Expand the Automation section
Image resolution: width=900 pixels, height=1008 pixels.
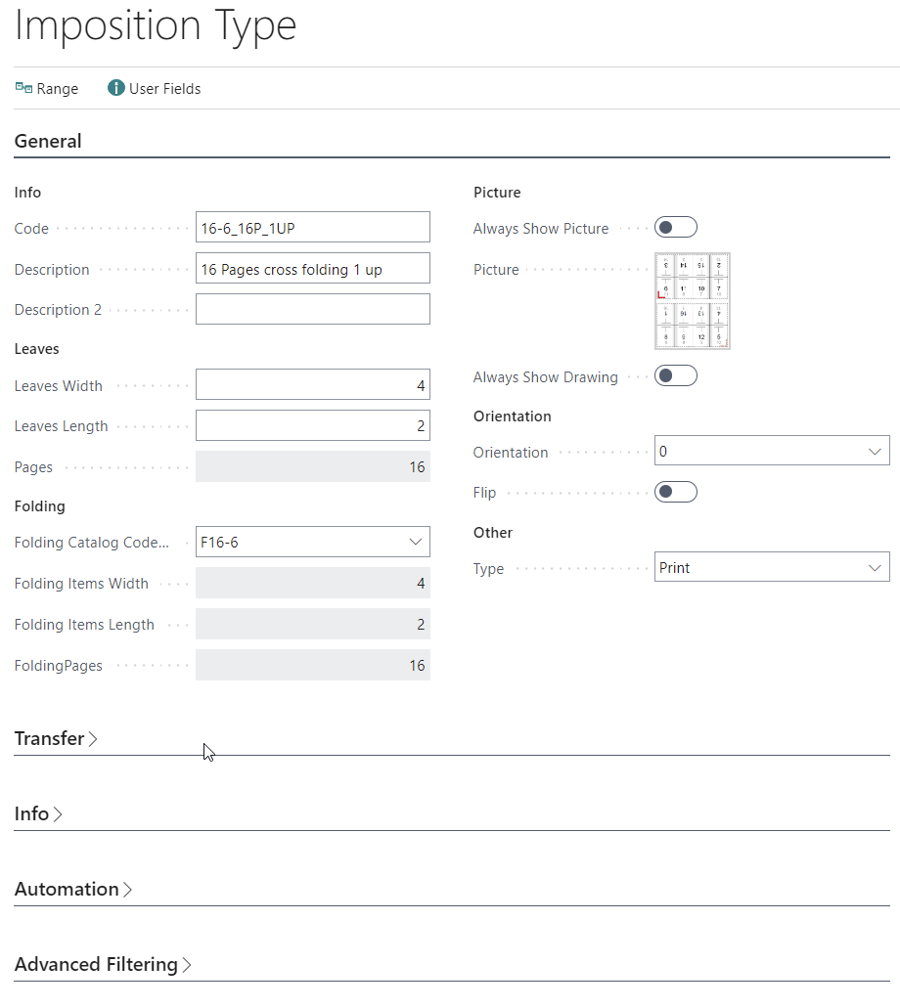pos(72,890)
